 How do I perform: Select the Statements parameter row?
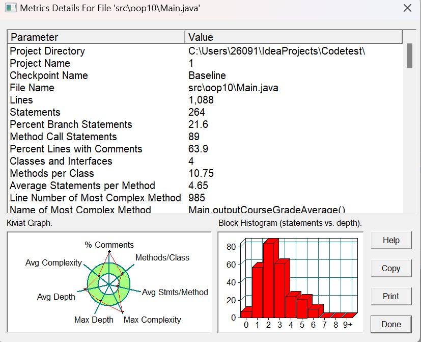pyautogui.click(x=205, y=113)
